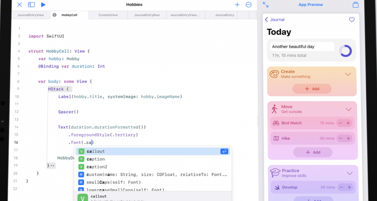Collapse the Practice card

click(350, 173)
